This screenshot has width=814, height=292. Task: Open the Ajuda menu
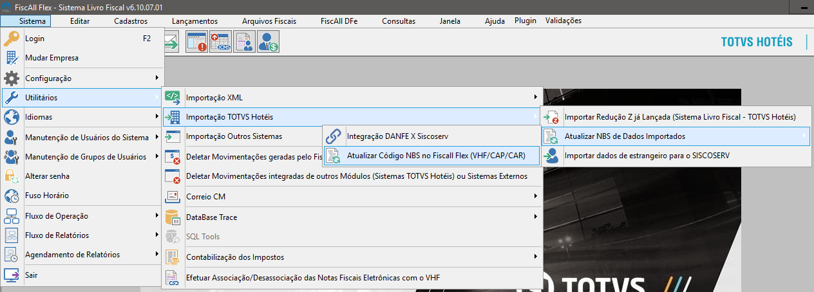(x=495, y=21)
